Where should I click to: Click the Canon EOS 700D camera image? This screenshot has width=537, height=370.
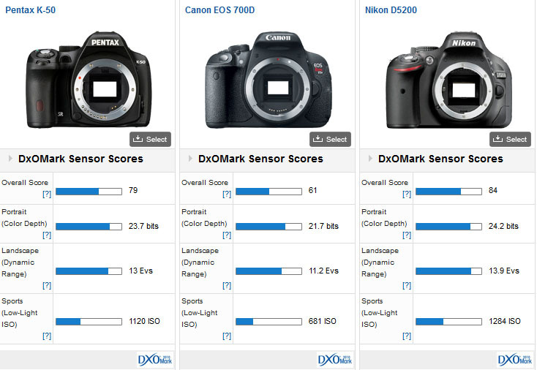tap(268, 80)
